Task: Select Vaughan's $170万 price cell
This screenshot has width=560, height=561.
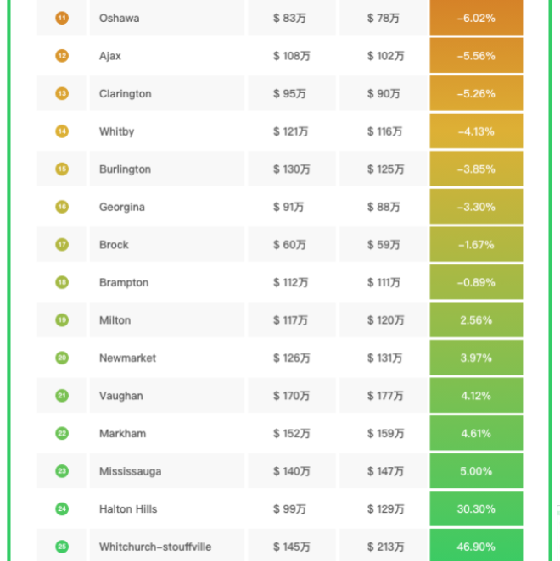Action: coord(291,396)
